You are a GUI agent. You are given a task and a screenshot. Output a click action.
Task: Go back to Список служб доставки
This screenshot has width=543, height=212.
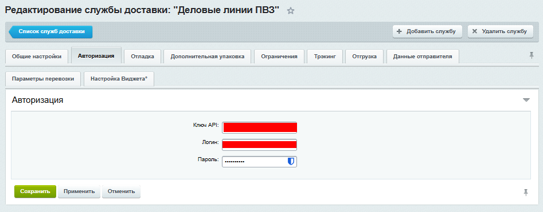point(50,31)
